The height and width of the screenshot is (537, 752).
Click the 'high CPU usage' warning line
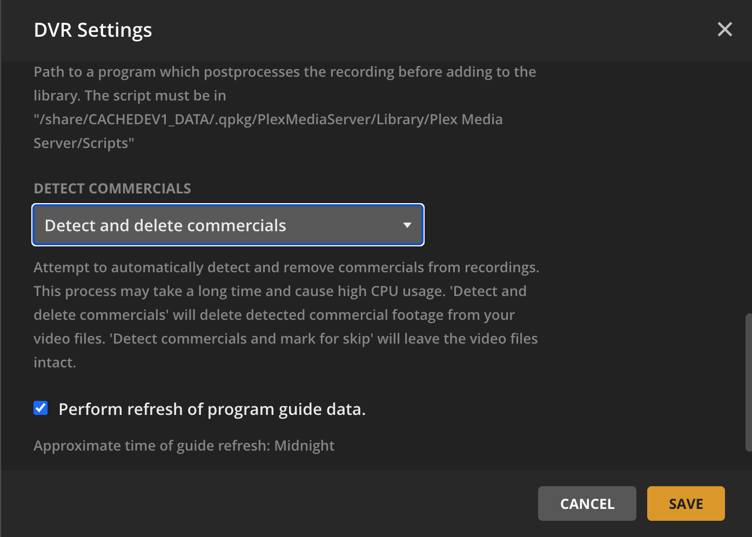pyautogui.click(x=280, y=291)
